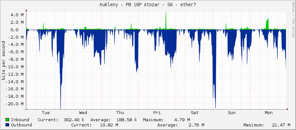
Task: Click the Fri label on the x-axis
Action: coord(157,113)
